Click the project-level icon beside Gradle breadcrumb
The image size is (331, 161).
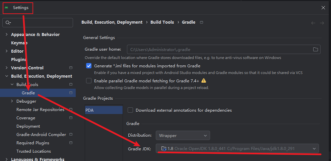201,22
